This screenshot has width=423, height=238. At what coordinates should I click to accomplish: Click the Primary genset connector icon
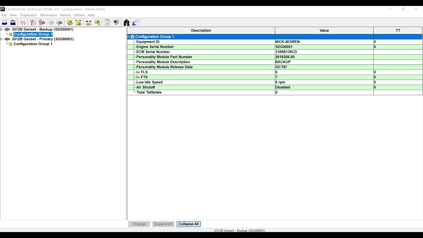coord(8,39)
